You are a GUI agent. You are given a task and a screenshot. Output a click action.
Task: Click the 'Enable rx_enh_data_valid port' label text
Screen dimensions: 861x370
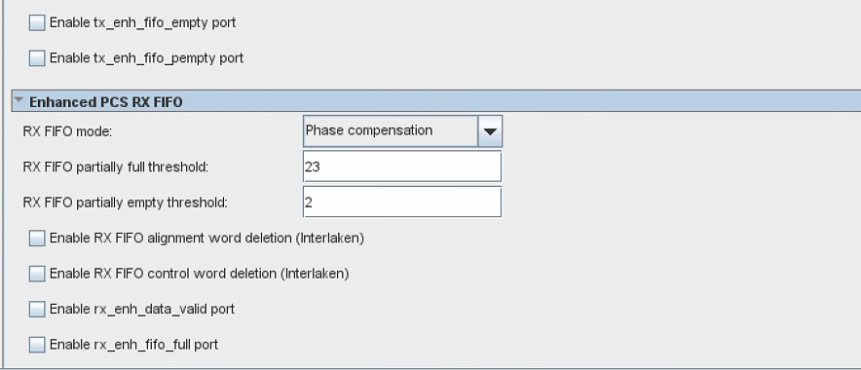click(142, 309)
